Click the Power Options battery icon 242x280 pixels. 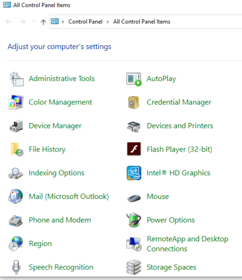pyautogui.click(x=134, y=220)
